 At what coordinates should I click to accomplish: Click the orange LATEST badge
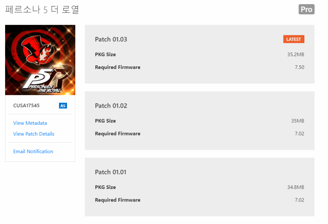tap(293, 39)
